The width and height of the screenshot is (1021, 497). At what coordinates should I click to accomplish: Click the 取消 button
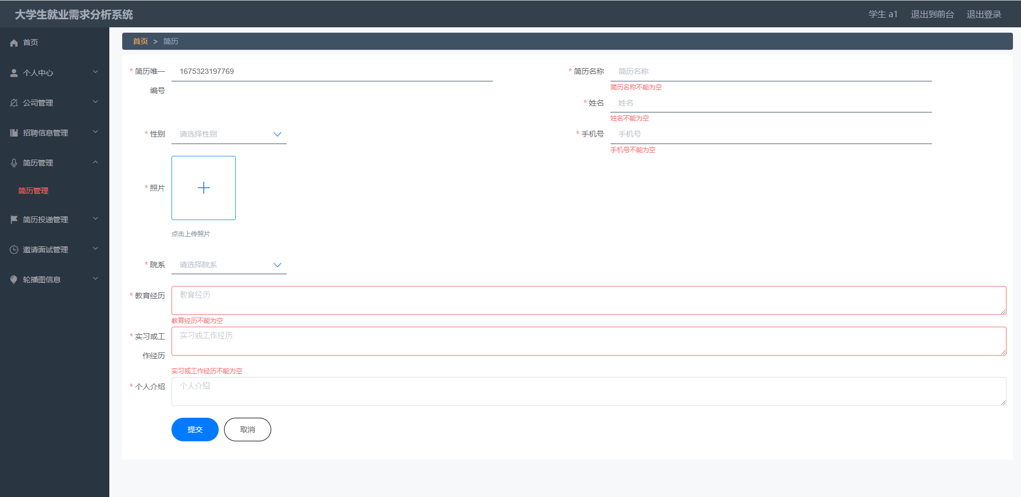click(x=248, y=430)
